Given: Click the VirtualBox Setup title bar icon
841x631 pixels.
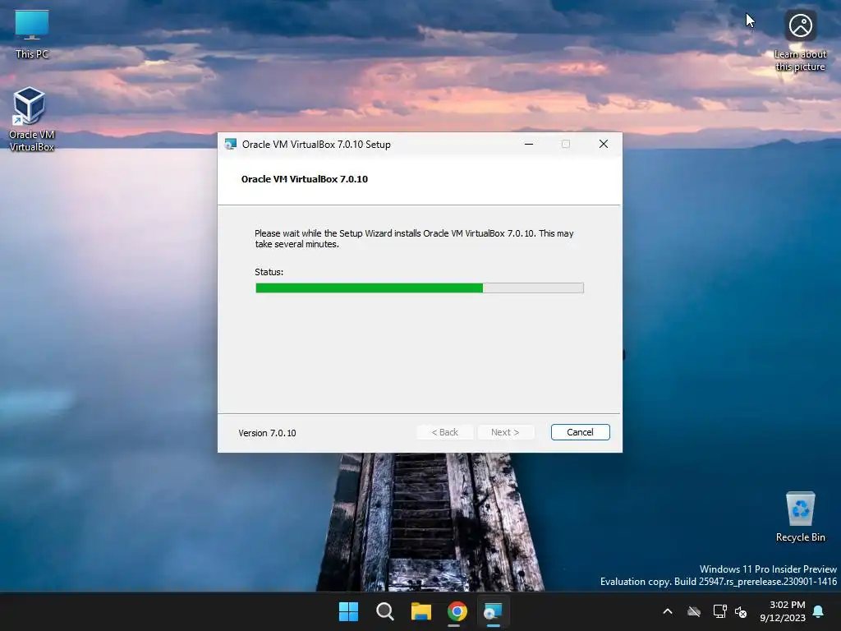Looking at the screenshot, I should 231,145.
